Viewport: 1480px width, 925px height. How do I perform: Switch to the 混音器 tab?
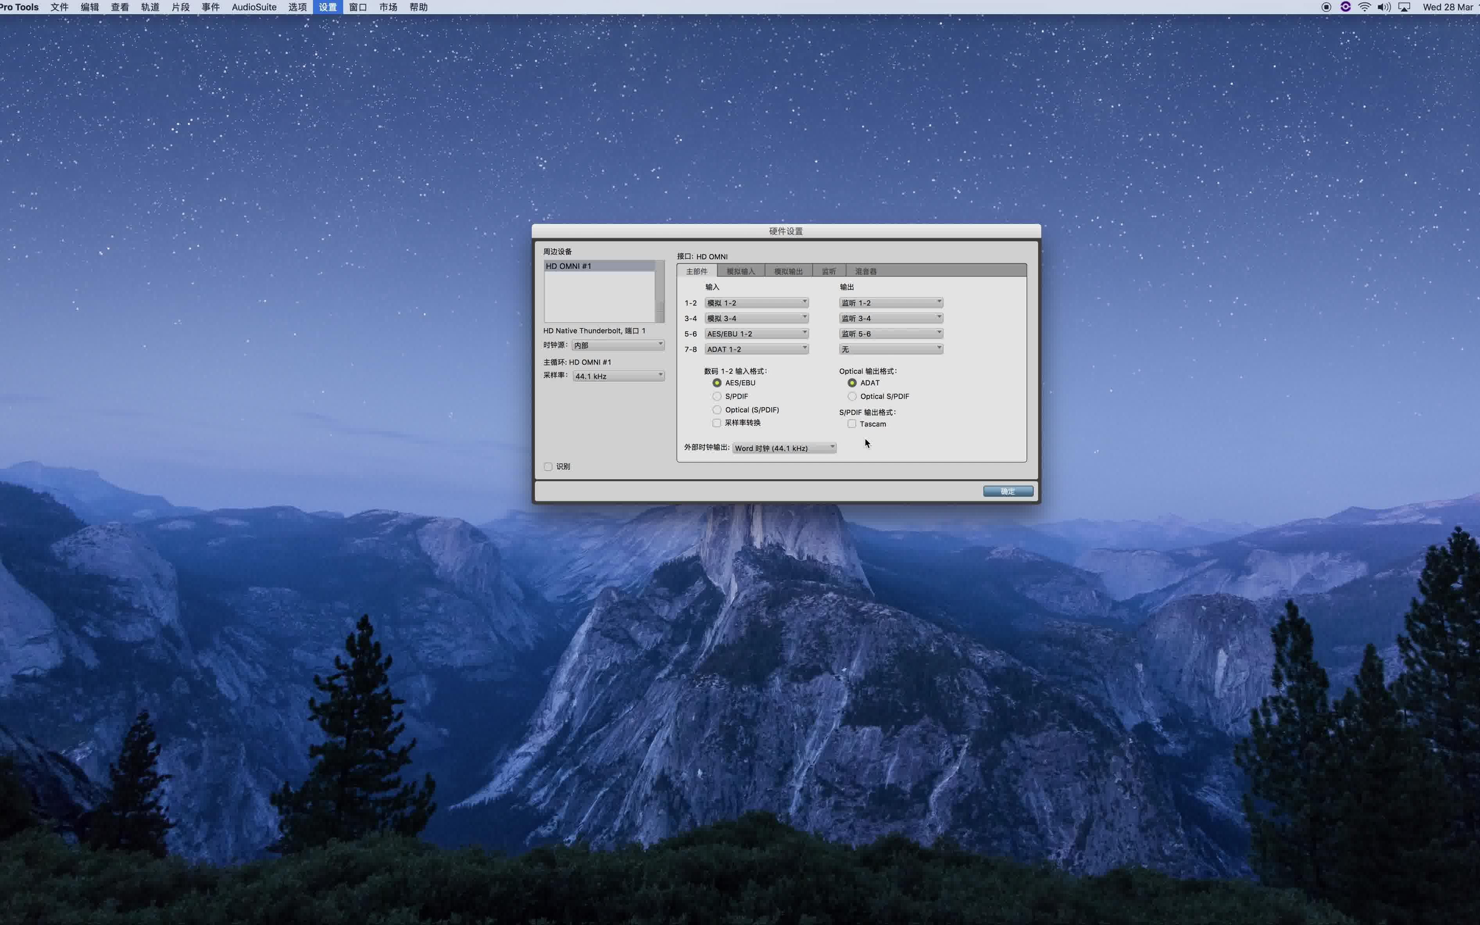click(865, 271)
